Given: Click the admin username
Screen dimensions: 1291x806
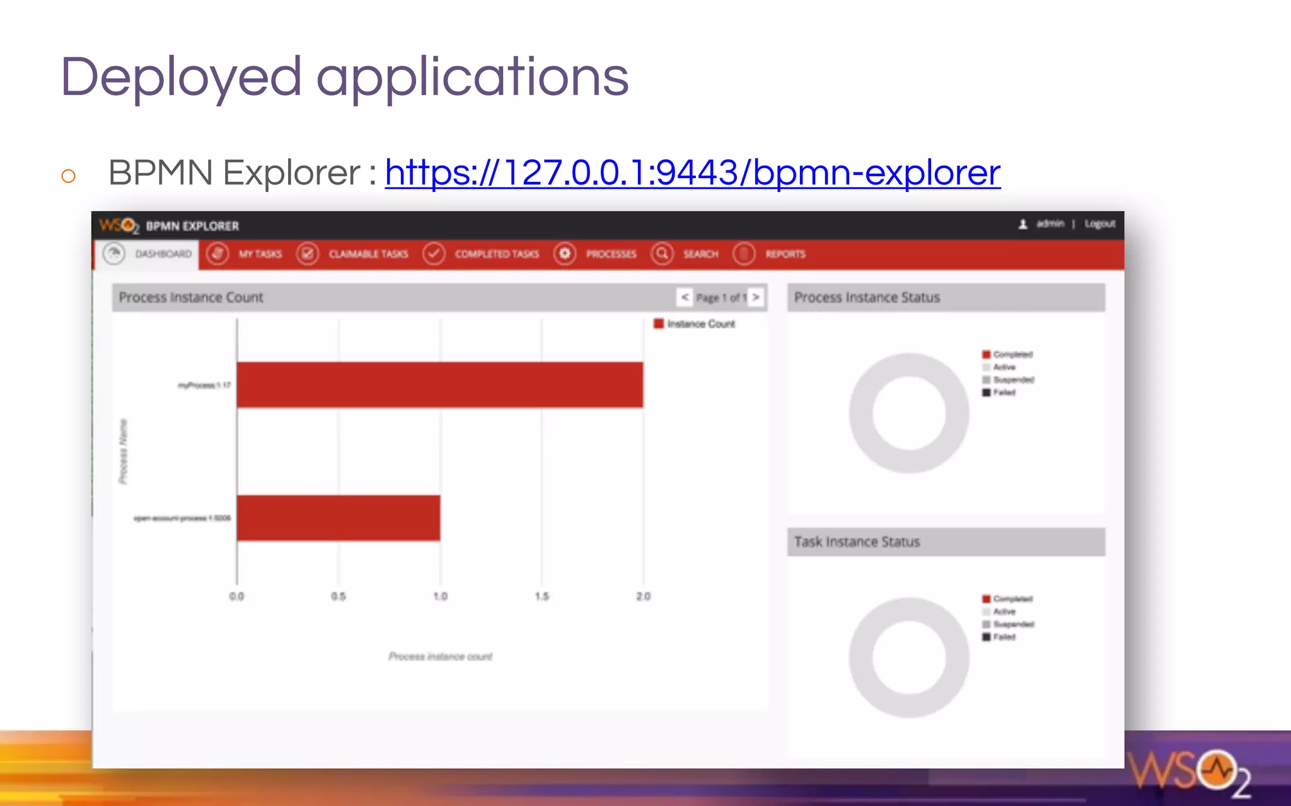Looking at the screenshot, I should coord(1050,224).
